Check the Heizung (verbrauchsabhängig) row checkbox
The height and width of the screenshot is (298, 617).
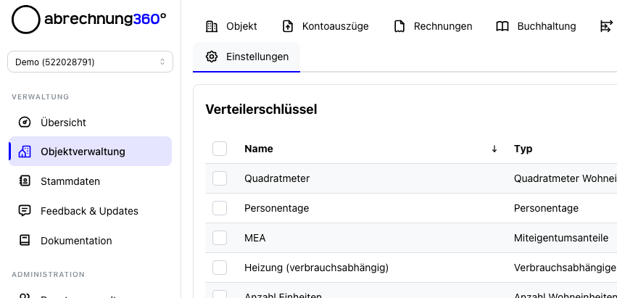tap(220, 268)
